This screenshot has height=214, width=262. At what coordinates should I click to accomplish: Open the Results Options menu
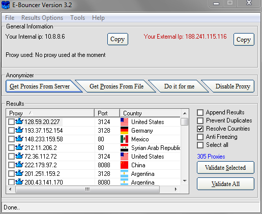42,18
